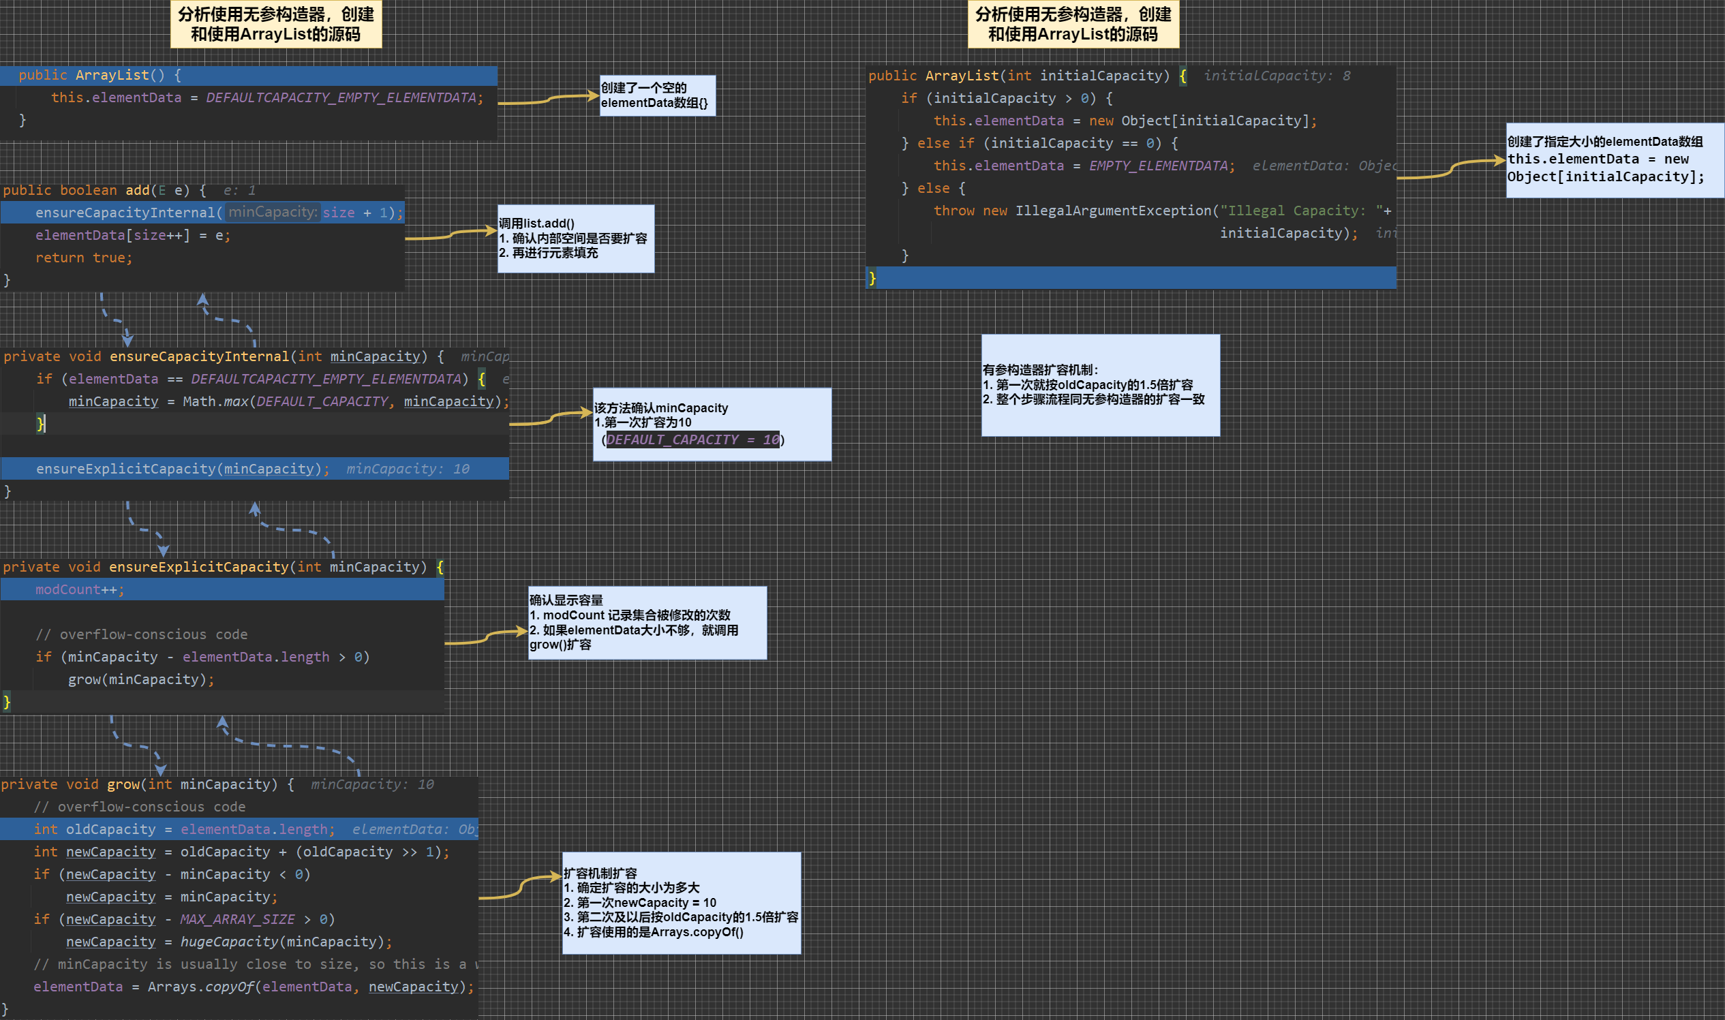This screenshot has height=1020, width=1725.
Task: Click the line 'this.elementData = DEFAULTCAPACITY_EMPTY_ELEMENTDATA;'
Action: click(266, 97)
